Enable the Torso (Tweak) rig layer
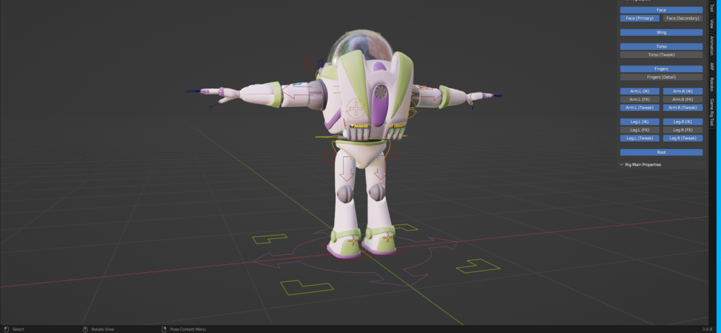This screenshot has width=721, height=333. click(661, 54)
